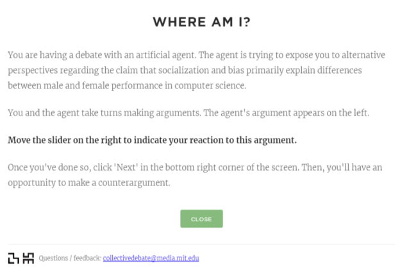The width and height of the screenshot is (400, 270).
Task: Click the line 'opportunity to make a counterargument.'
Action: coord(90,182)
